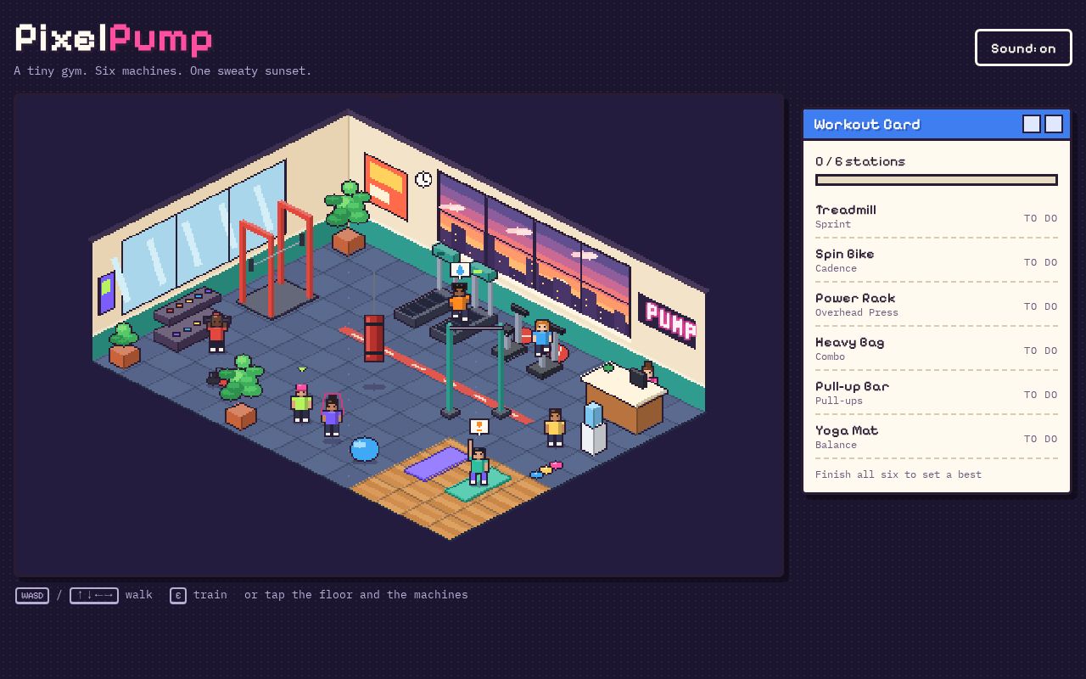The height and width of the screenshot is (679, 1086).
Task: Click the TO DO status for Treadmill
Action: pos(1040,218)
